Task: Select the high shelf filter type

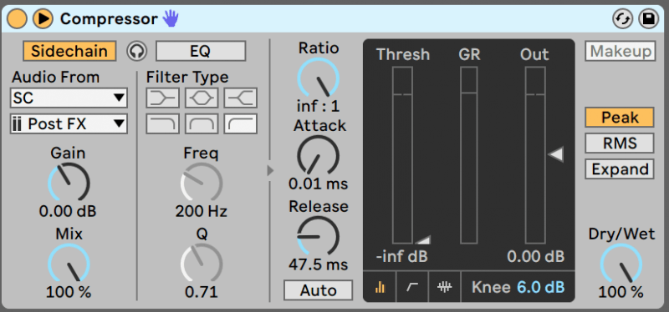Action: click(x=241, y=98)
